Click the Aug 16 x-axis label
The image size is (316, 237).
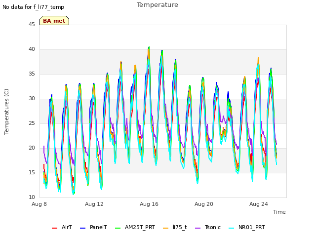coord(149,204)
